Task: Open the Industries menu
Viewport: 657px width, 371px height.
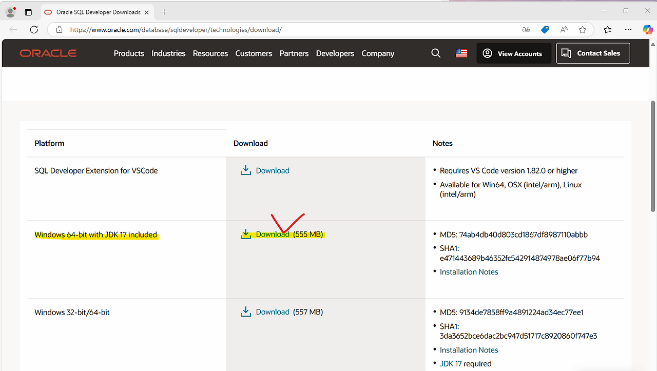Action: [168, 53]
